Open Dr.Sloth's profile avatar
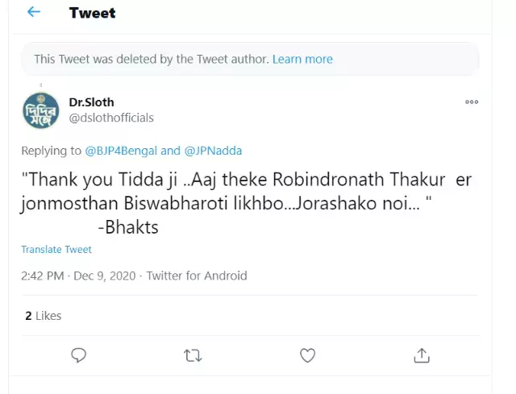The image size is (516, 394). [41, 110]
